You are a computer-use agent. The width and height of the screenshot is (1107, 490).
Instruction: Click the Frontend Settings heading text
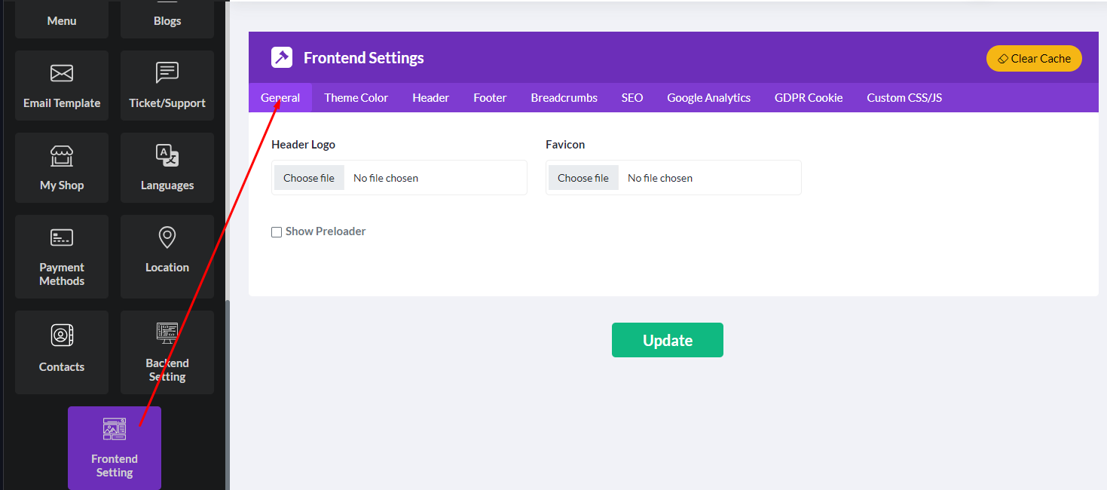pos(364,58)
